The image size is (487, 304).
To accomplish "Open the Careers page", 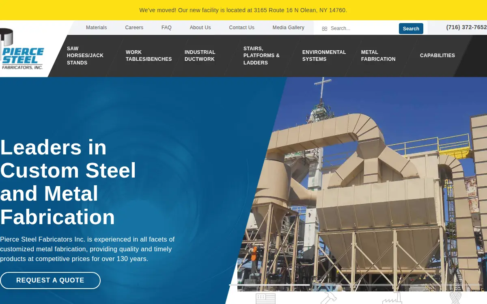I will coord(134,28).
